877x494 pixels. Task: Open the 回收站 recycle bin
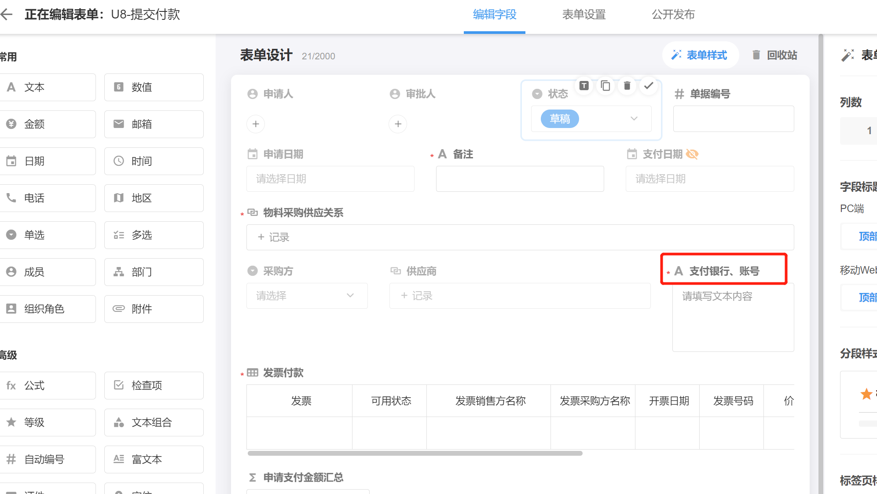pos(774,55)
